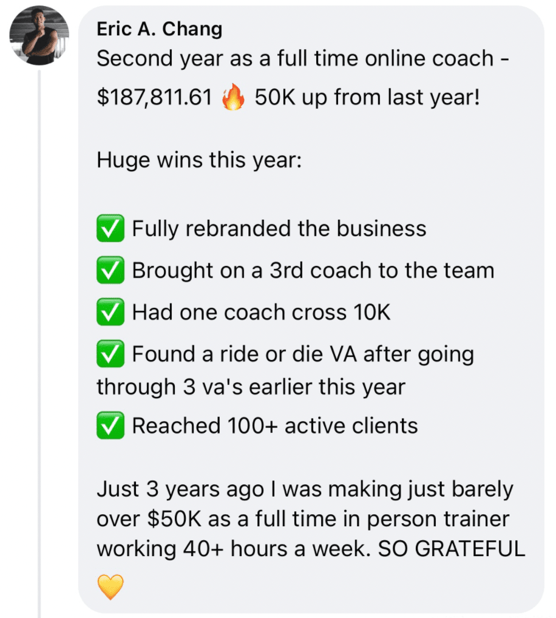Click the text 50K up from last year!
The height and width of the screenshot is (618, 556).
click(367, 98)
